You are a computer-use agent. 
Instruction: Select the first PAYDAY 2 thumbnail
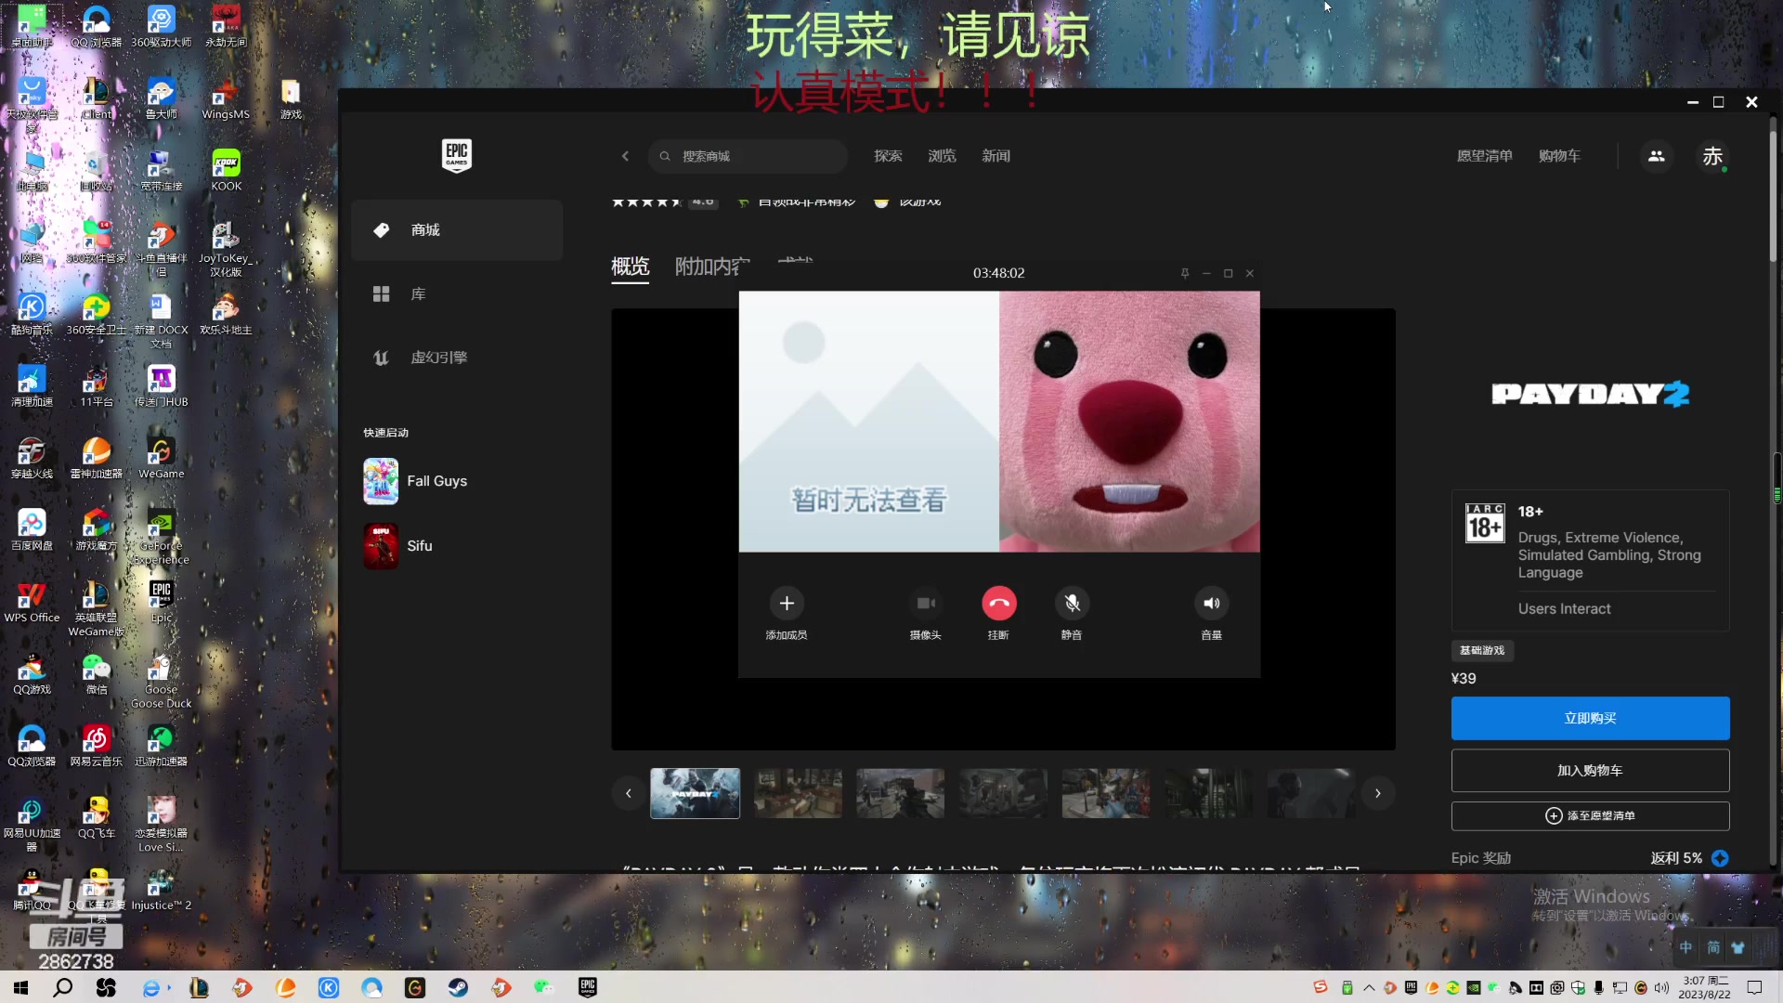point(695,793)
